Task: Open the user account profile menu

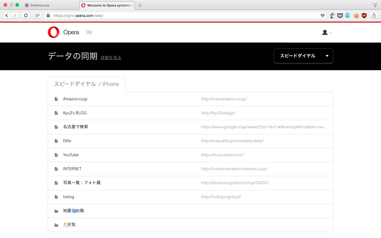Action: (326, 32)
